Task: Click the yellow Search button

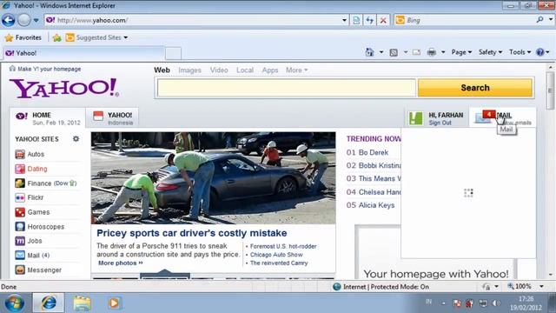Action: 475,88
